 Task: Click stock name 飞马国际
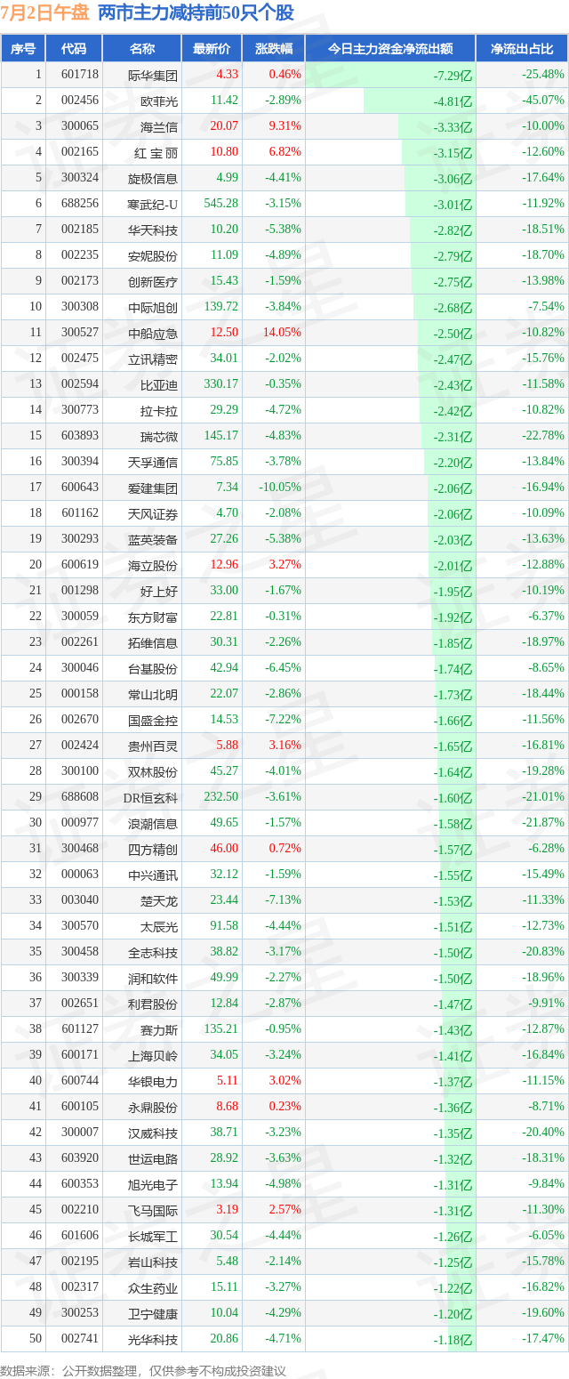153,1211
